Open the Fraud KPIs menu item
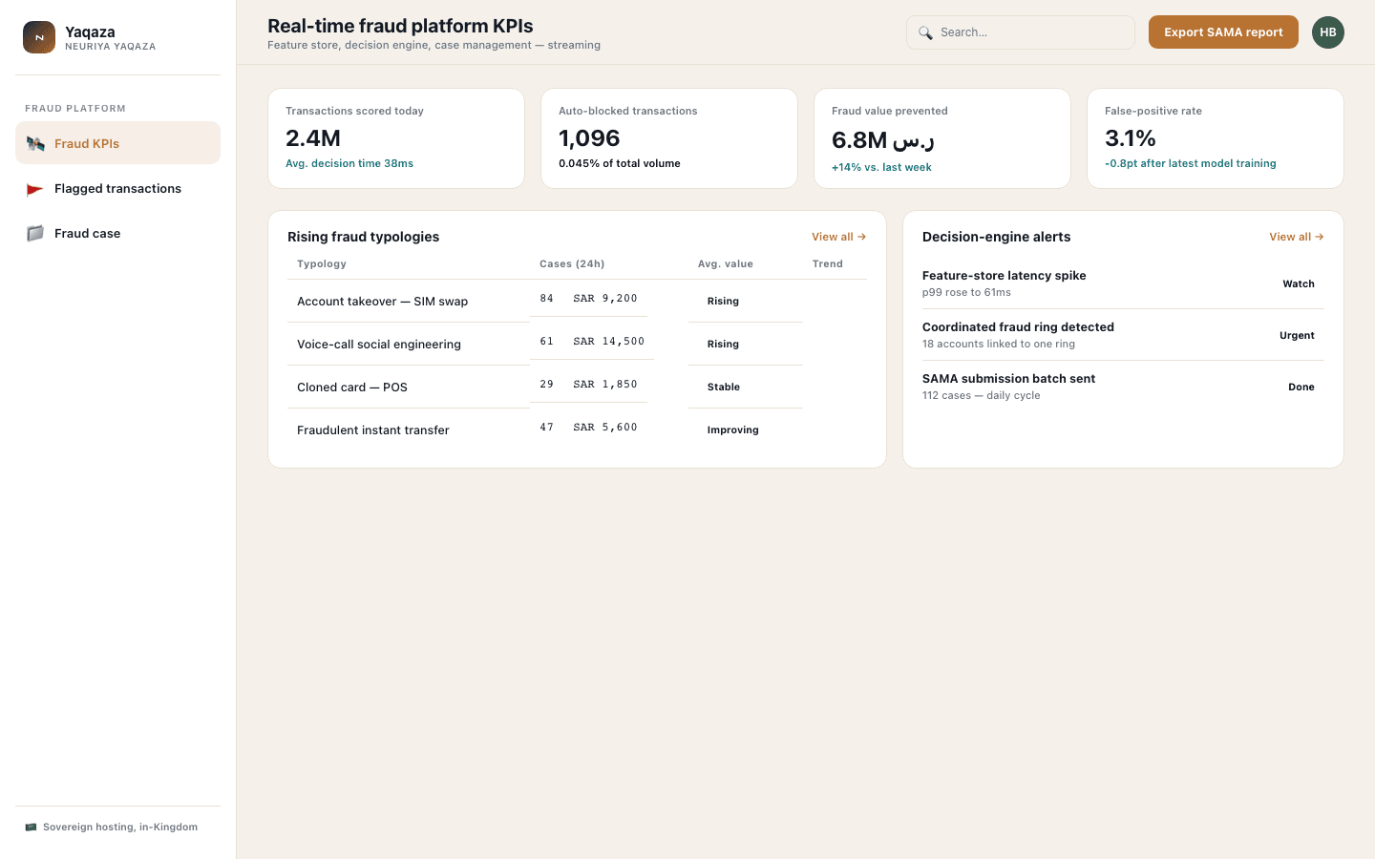The height and width of the screenshot is (859, 1375). pyautogui.click(x=118, y=143)
